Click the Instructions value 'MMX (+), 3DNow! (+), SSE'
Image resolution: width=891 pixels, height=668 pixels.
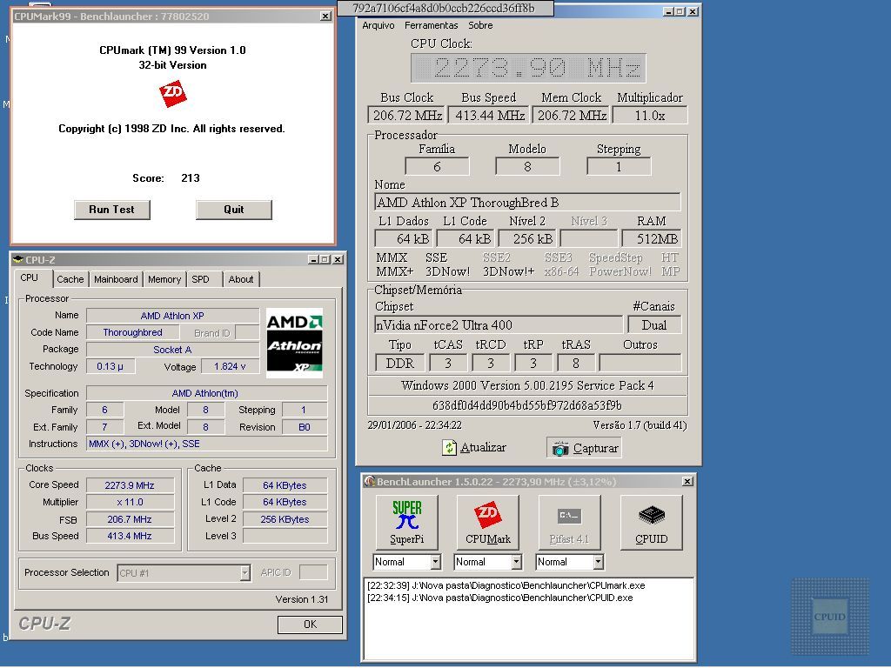click(207, 444)
